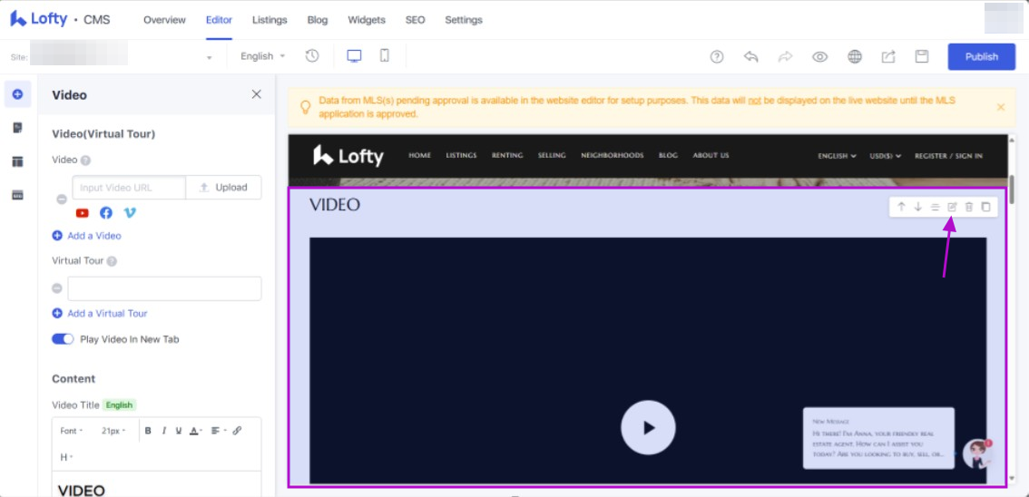Image resolution: width=1029 pixels, height=497 pixels.
Task: Click the Add a Virtual Tour link
Action: point(106,314)
